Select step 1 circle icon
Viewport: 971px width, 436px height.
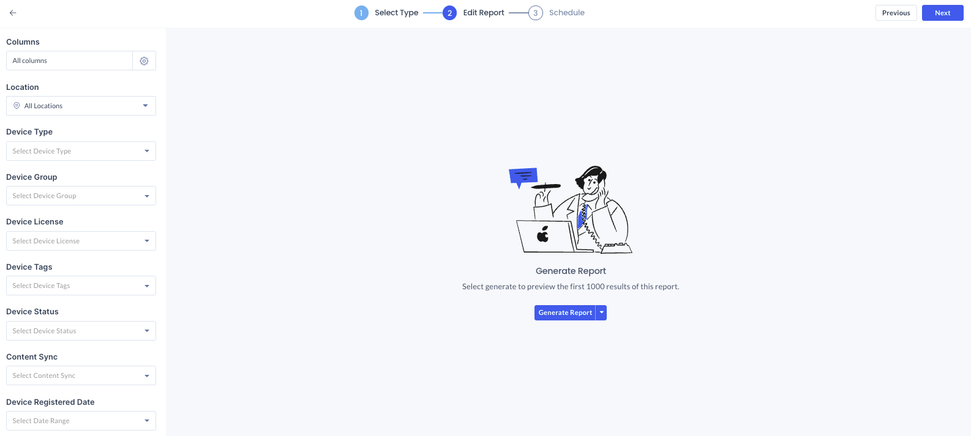coord(361,13)
